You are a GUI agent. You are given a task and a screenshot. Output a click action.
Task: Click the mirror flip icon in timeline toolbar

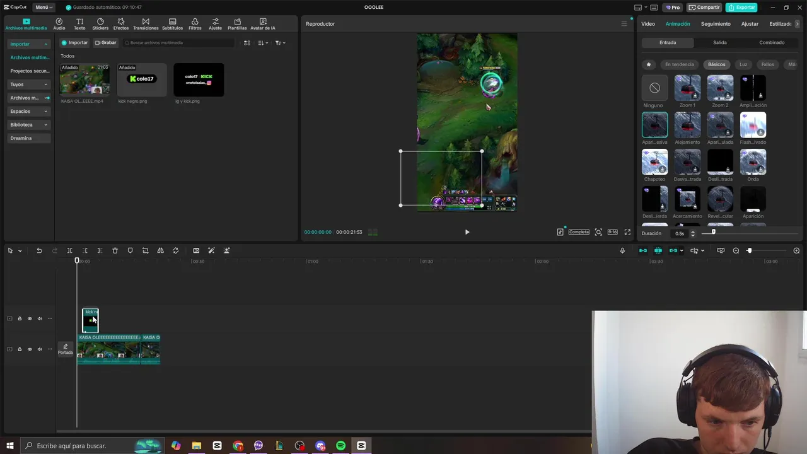160,250
